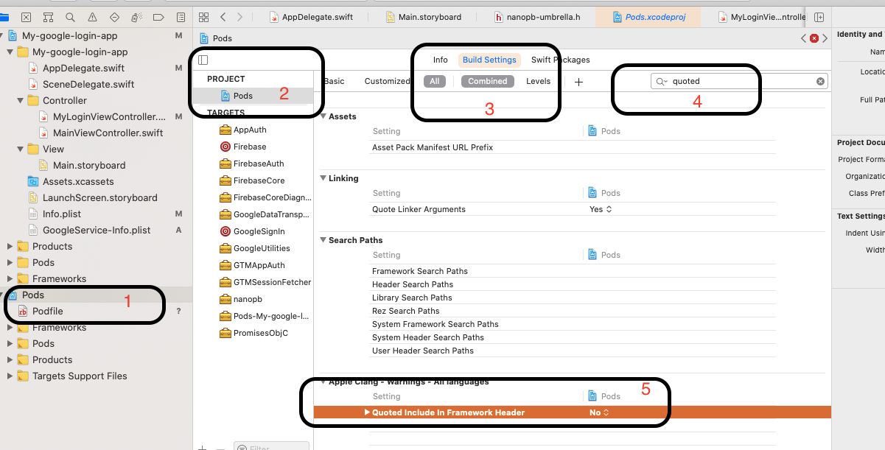Viewport: 885px width, 450px height.
Task: Hide the project and targets list sidebar
Action: (x=203, y=60)
